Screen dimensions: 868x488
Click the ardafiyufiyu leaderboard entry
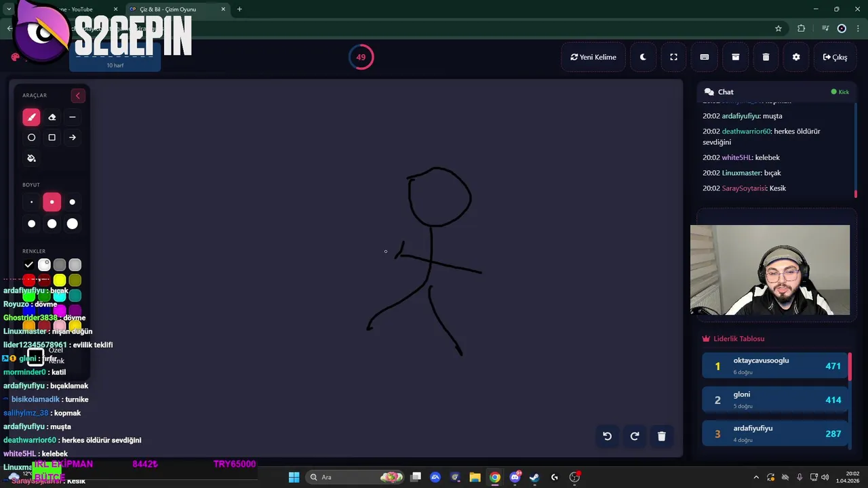pos(775,434)
